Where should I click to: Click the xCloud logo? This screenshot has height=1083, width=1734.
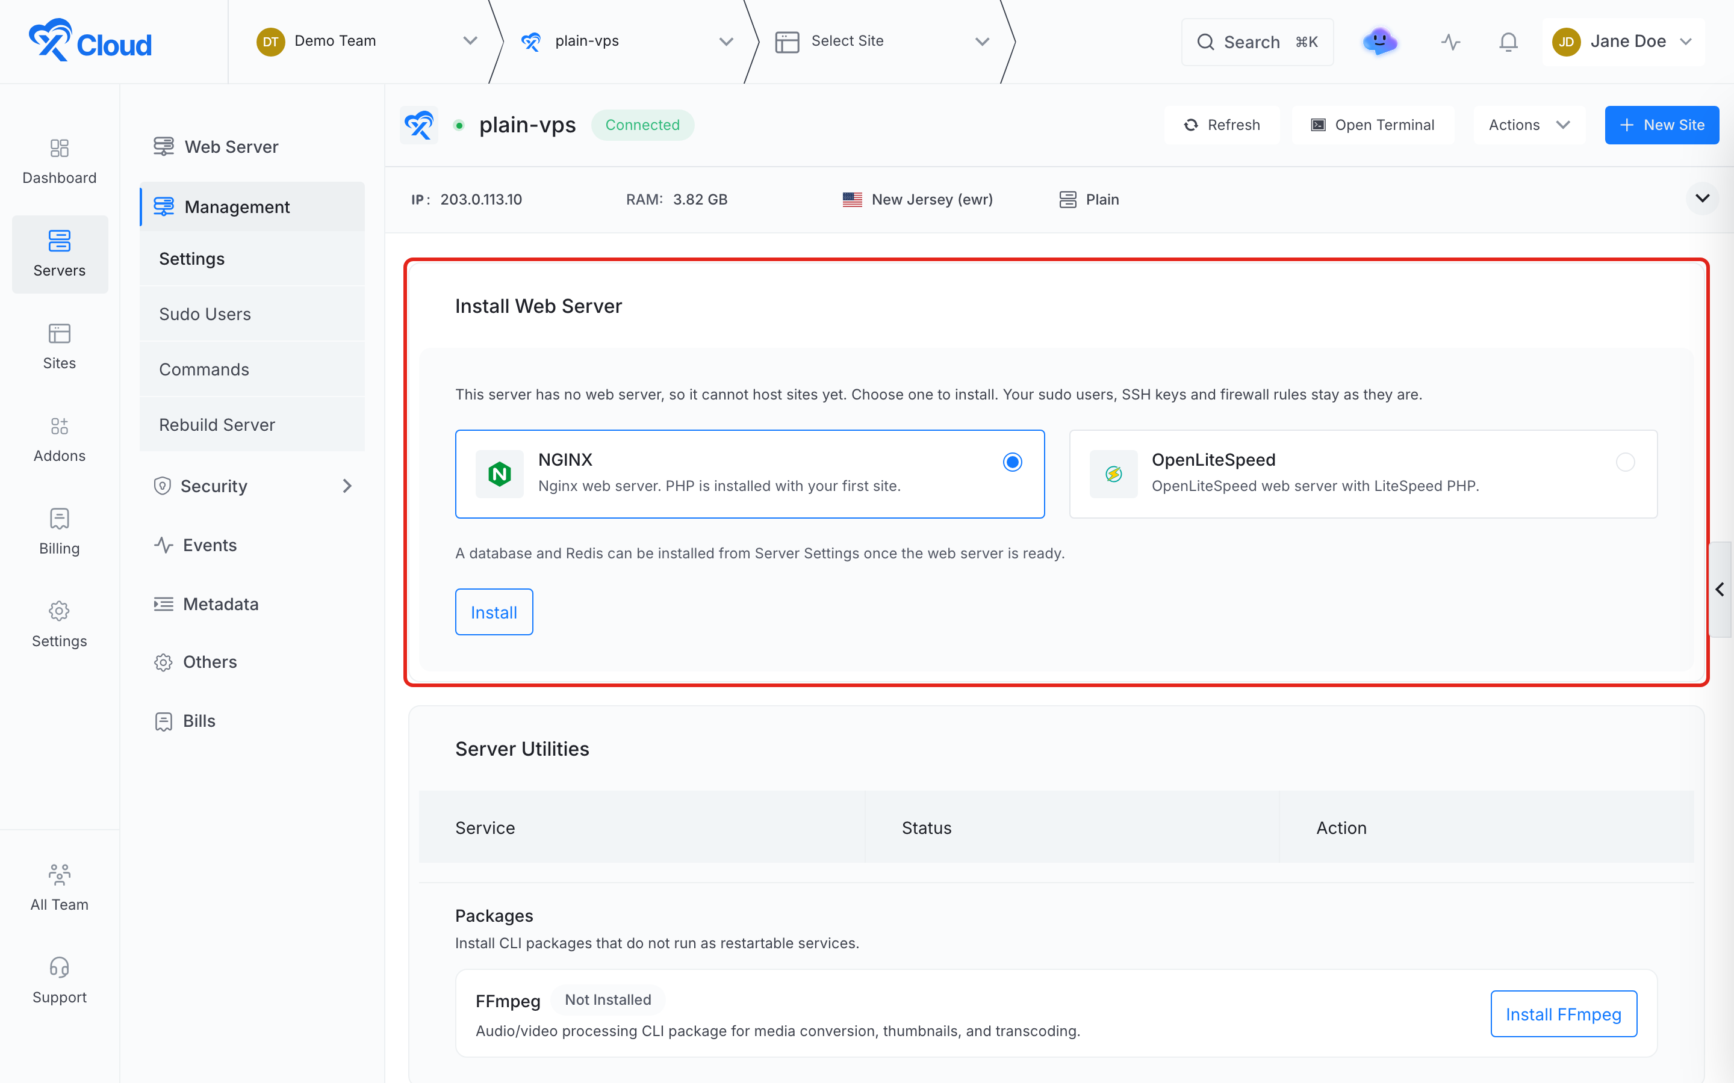(90, 41)
